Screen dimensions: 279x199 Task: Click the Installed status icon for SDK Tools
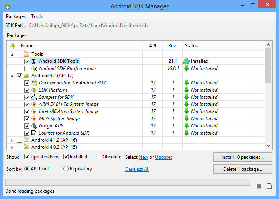187,61
